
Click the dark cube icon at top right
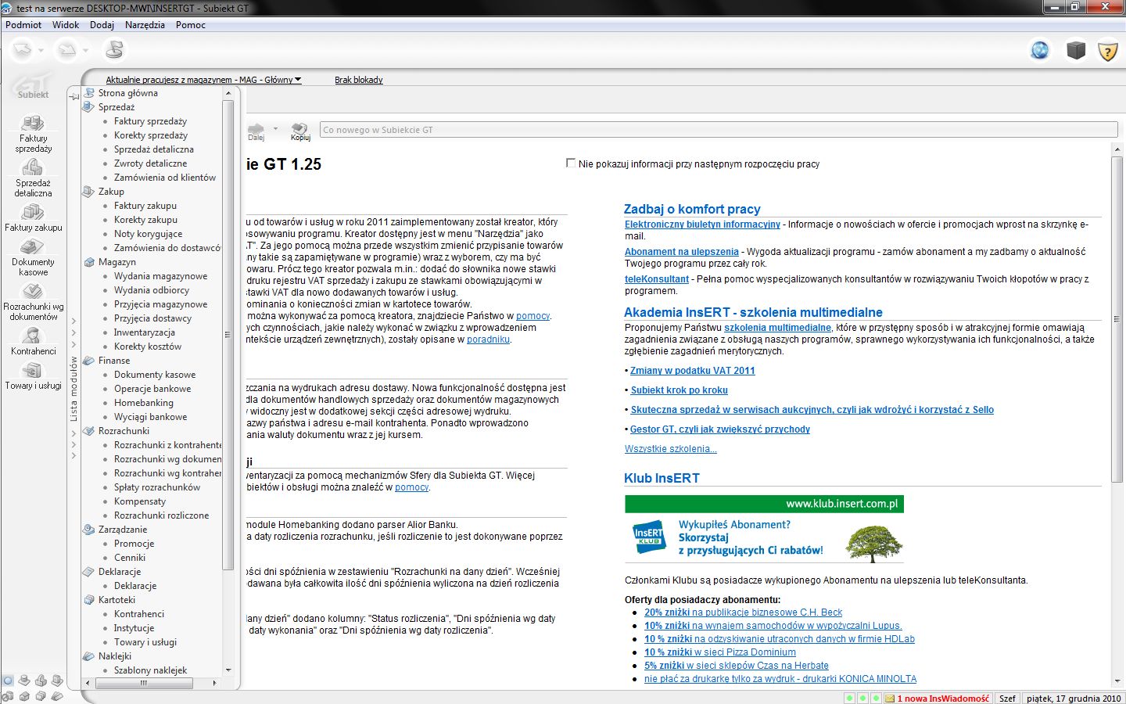tap(1076, 50)
